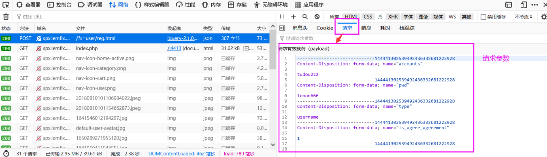Sort by the 状态 status column header

click(9, 28)
